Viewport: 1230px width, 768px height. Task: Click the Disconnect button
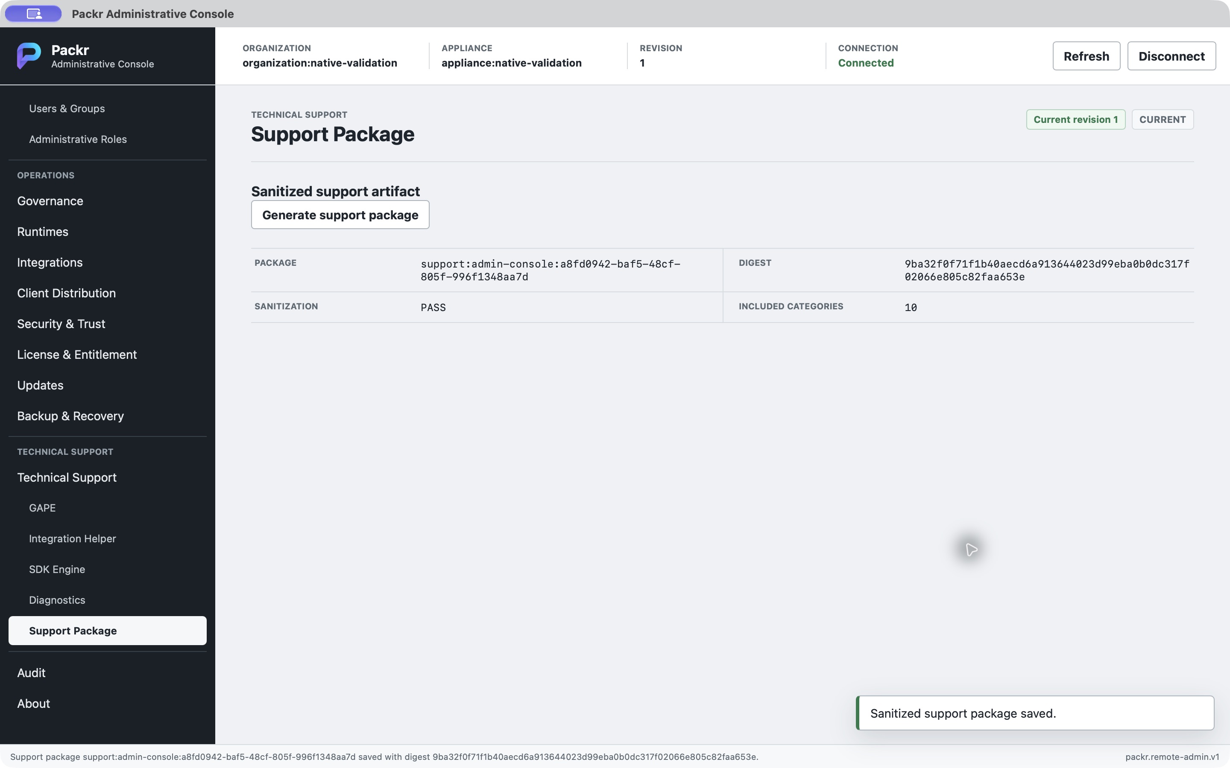click(x=1171, y=56)
